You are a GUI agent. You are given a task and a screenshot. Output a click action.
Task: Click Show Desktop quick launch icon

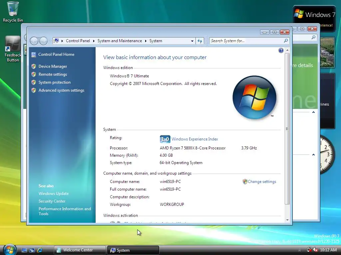coord(24,250)
